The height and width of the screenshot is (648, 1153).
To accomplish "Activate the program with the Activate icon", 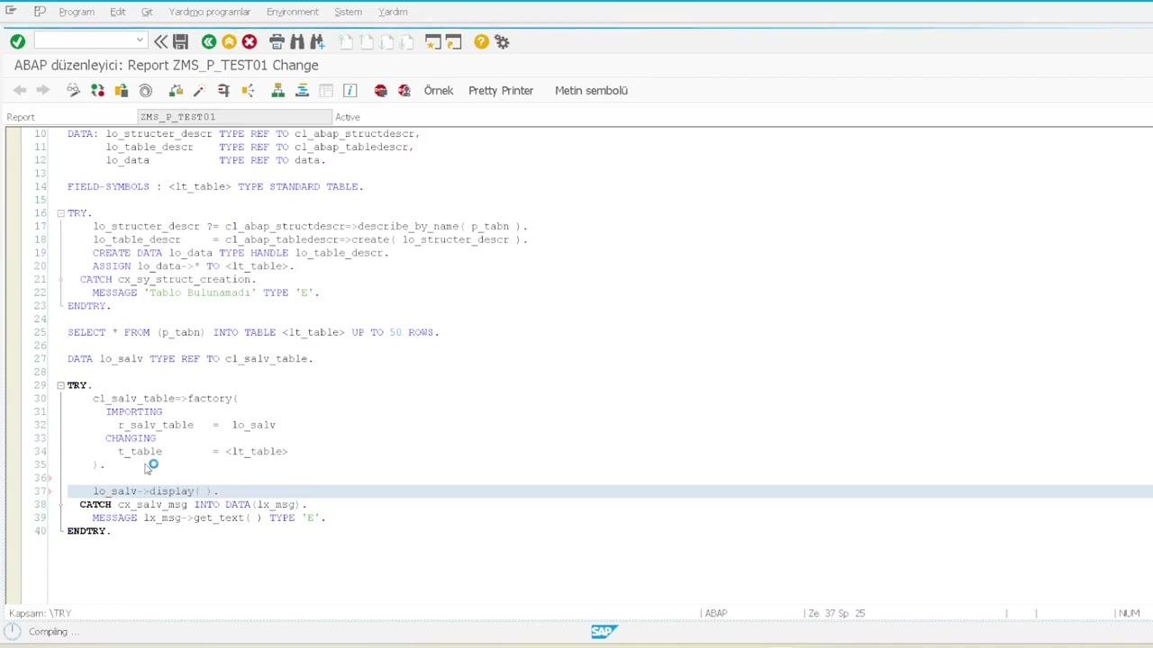I will (x=199, y=90).
